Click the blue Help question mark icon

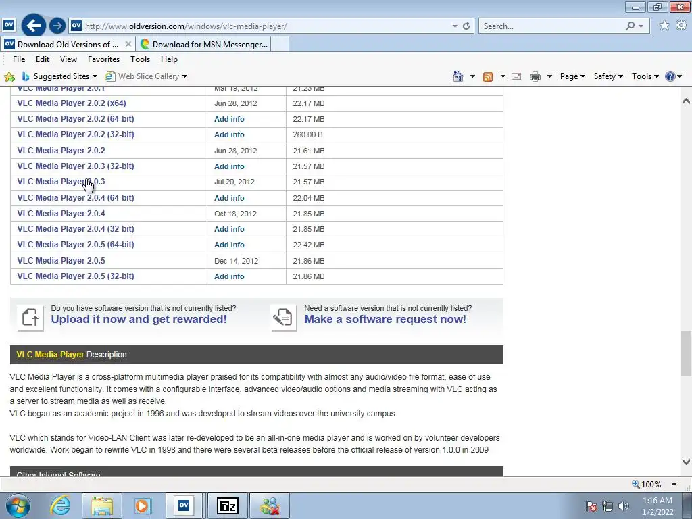coord(670,76)
